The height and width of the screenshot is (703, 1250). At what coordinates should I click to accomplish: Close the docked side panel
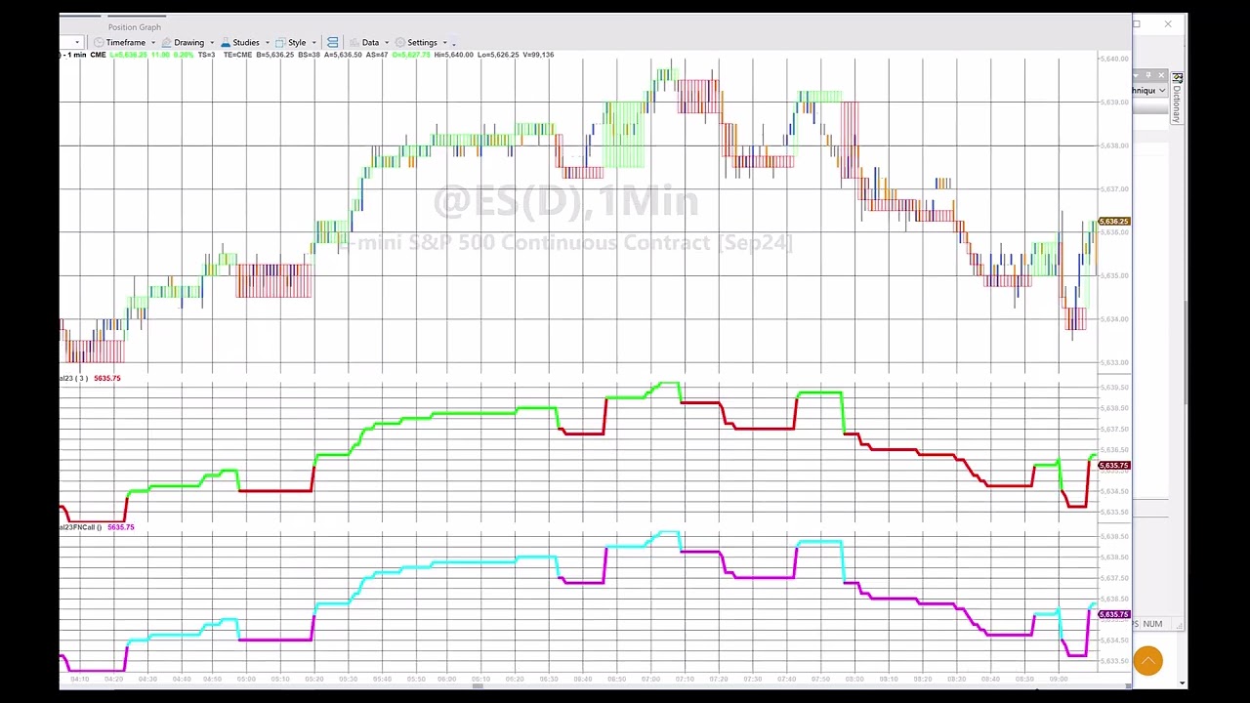[1161, 75]
